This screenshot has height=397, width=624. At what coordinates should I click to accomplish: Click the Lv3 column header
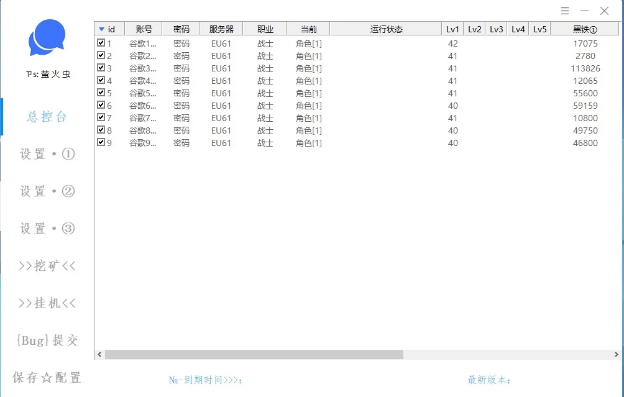pyautogui.click(x=496, y=29)
